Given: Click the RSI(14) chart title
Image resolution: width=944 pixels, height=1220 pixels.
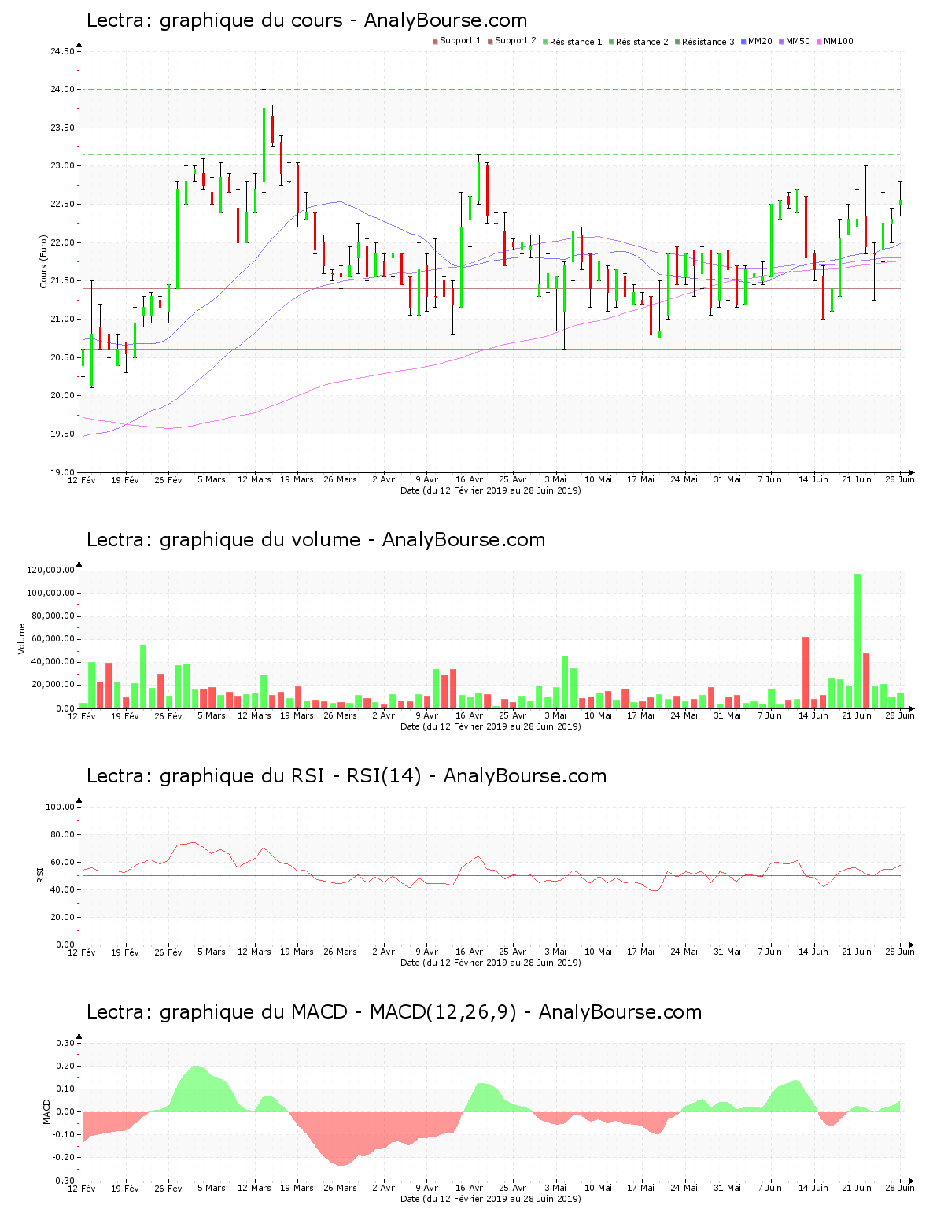Looking at the screenshot, I should click(346, 776).
